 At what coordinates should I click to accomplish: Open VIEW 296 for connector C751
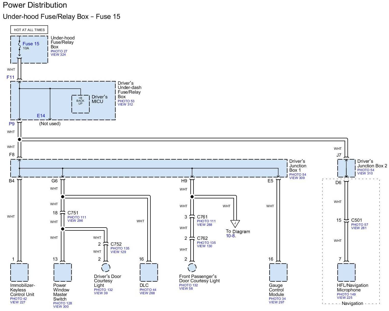click(x=75, y=221)
